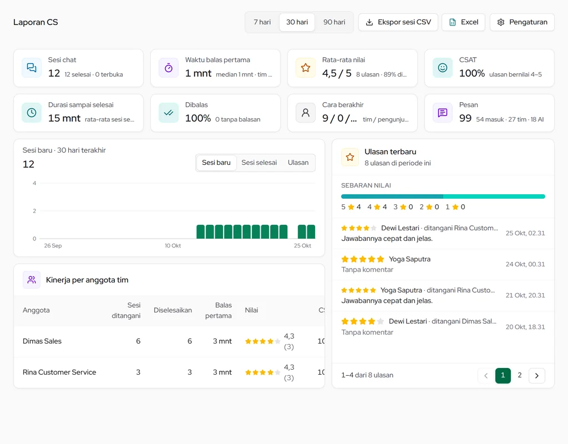This screenshot has width=568, height=444.
Task: Click the double-check Dibalas icon
Action: click(x=169, y=113)
